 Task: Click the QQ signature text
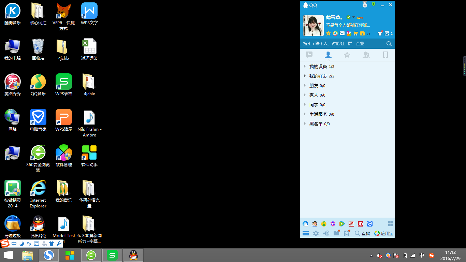(x=348, y=25)
